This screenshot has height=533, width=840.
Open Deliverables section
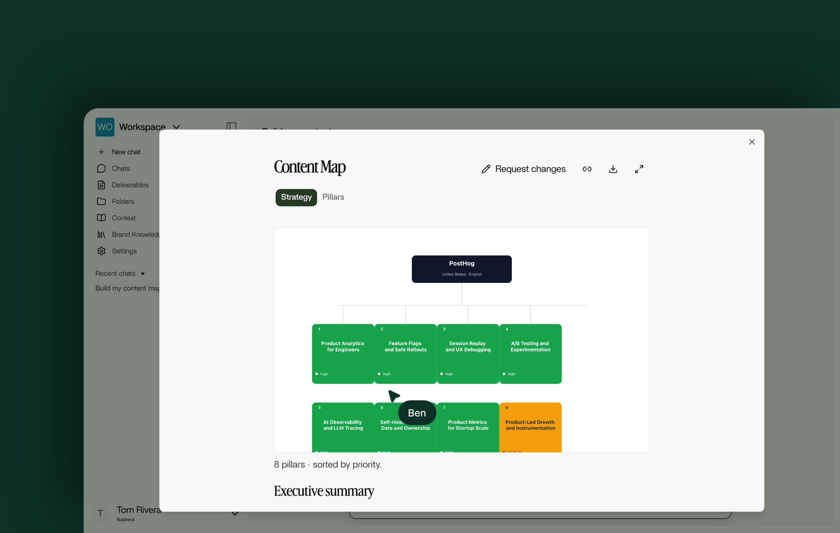coord(130,185)
